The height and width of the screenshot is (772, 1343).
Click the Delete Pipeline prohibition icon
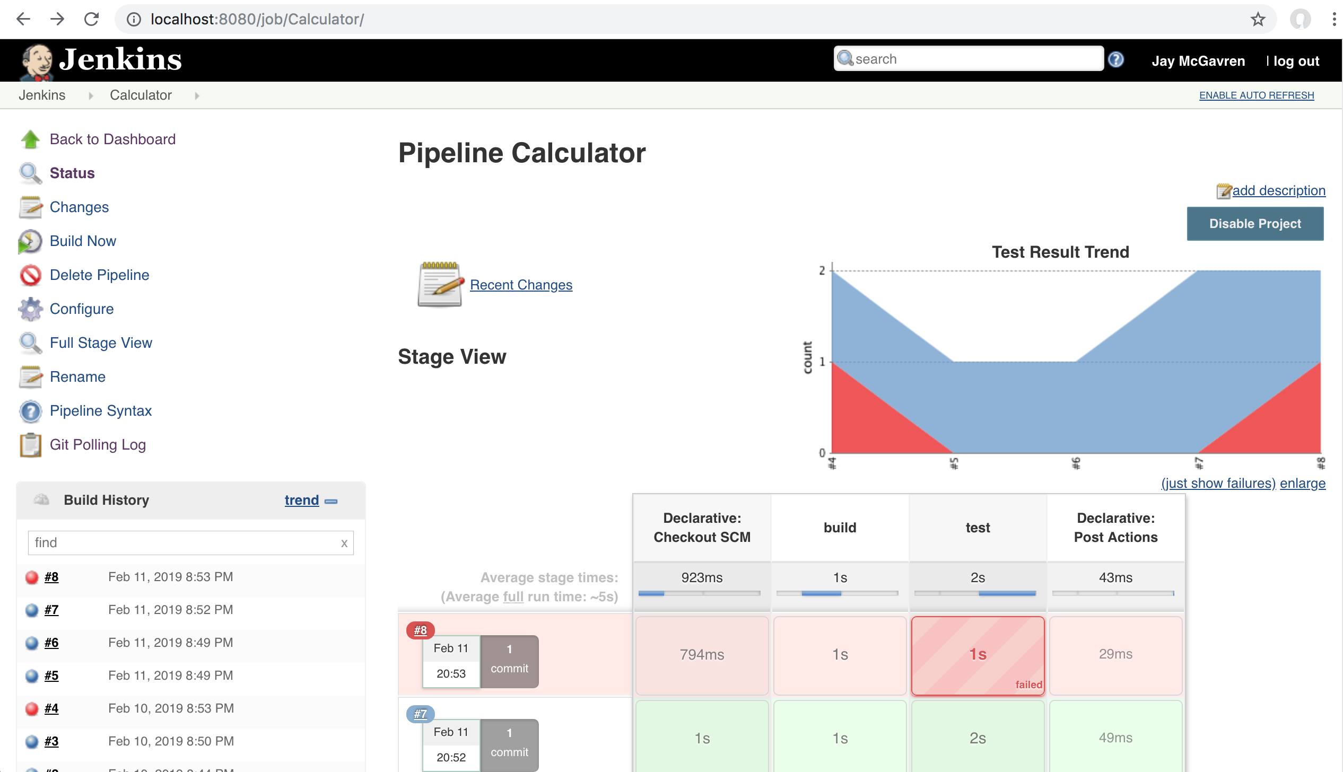tap(30, 275)
